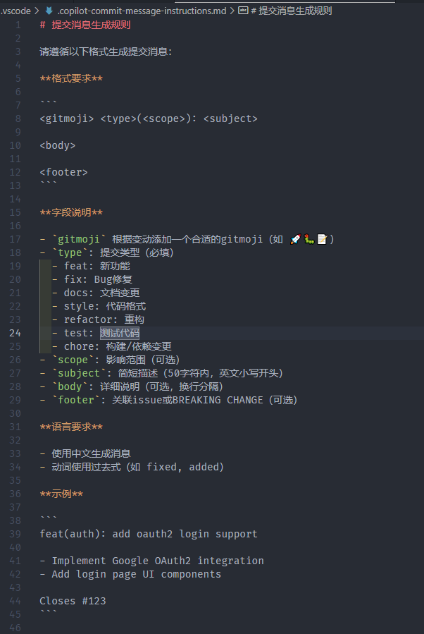Click 'feat(auth): add oauth2 login support' example line

[x=148, y=534]
